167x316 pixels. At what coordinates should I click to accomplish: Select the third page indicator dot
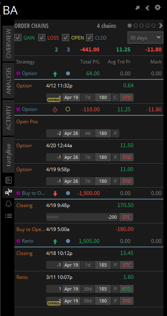[x=142, y=26]
